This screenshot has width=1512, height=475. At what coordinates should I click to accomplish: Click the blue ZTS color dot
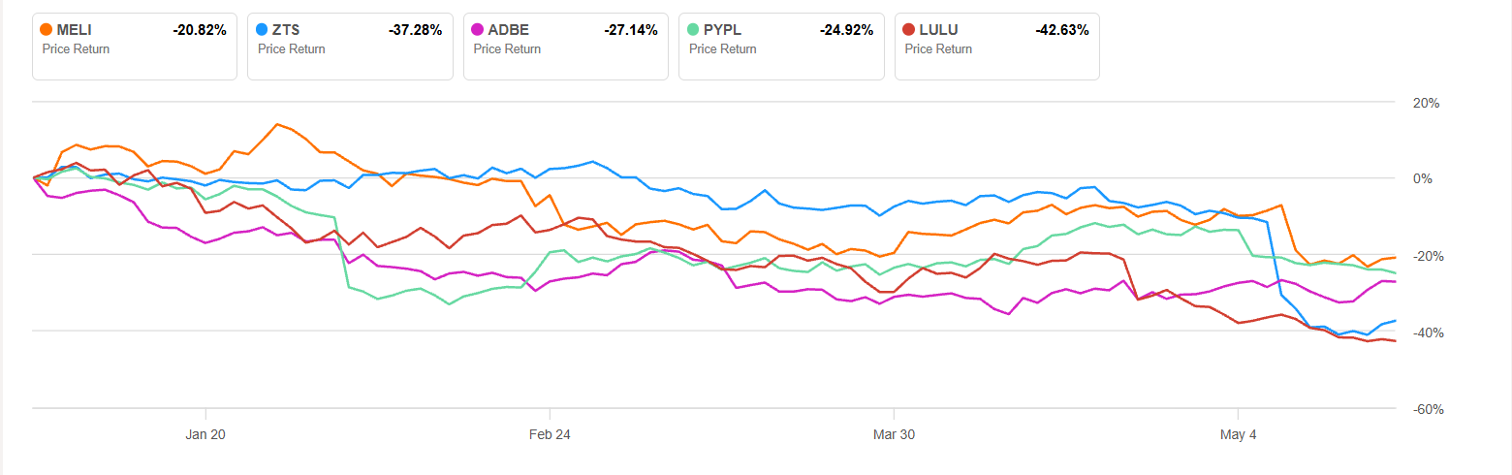264,30
